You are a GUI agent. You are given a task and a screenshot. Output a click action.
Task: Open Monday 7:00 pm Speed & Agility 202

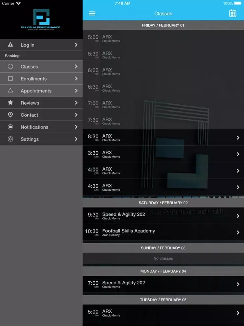pos(163,284)
